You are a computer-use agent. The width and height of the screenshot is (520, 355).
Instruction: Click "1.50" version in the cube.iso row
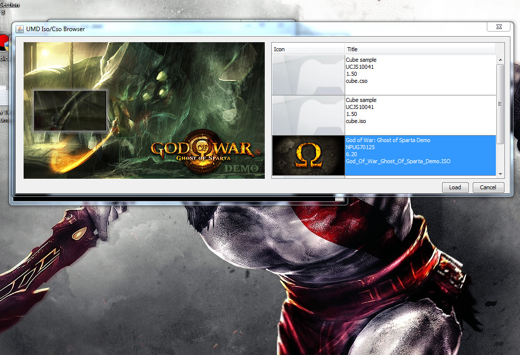352,114
